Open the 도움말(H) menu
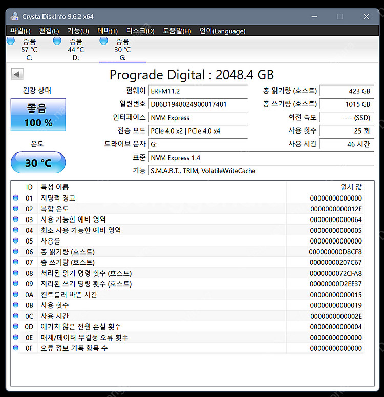The height and width of the screenshot is (397, 384). coord(177,31)
